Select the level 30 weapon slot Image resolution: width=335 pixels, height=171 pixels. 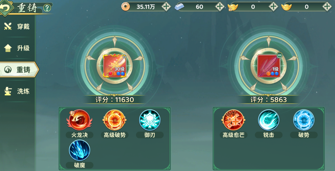point(115,65)
